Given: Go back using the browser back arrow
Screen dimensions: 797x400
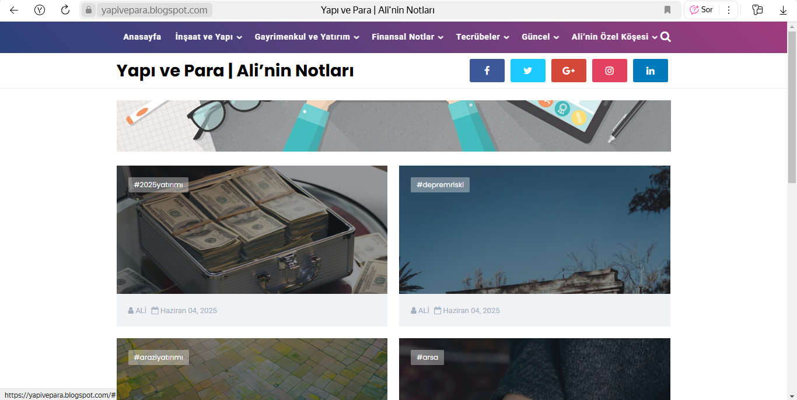Looking at the screenshot, I should coord(14,10).
